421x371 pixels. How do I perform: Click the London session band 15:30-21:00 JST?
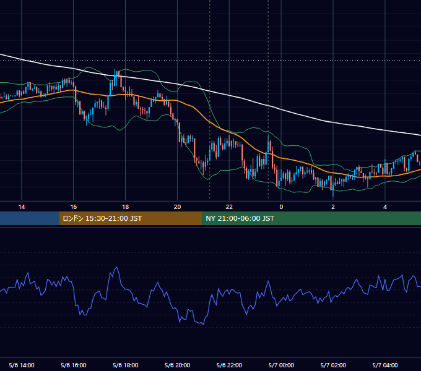[131, 218]
